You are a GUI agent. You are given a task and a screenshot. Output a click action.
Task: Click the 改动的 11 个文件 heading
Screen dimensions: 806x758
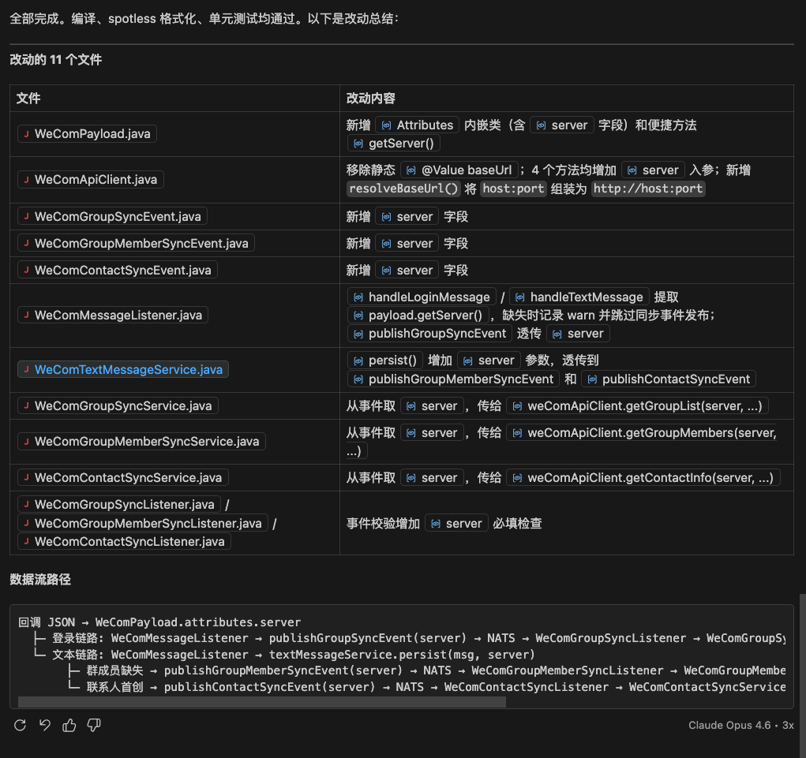point(55,60)
